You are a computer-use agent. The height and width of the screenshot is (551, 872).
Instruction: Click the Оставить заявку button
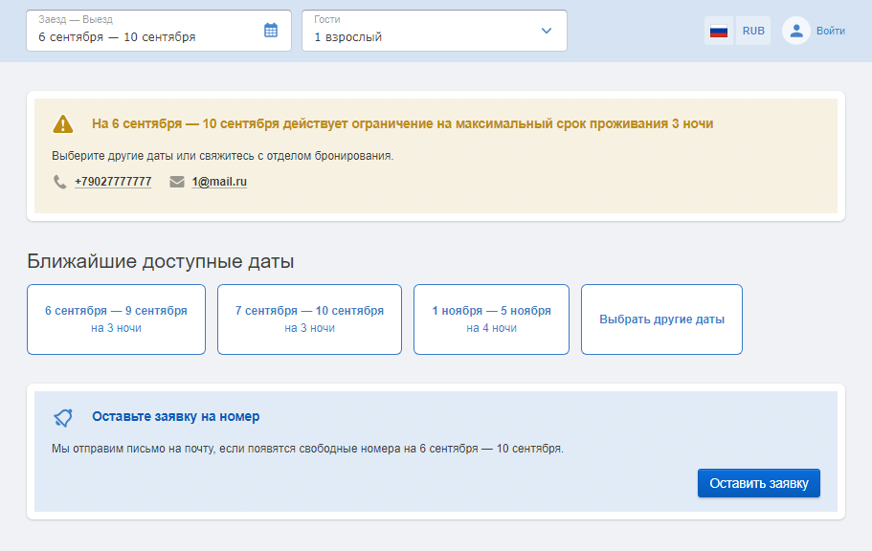pyautogui.click(x=758, y=483)
